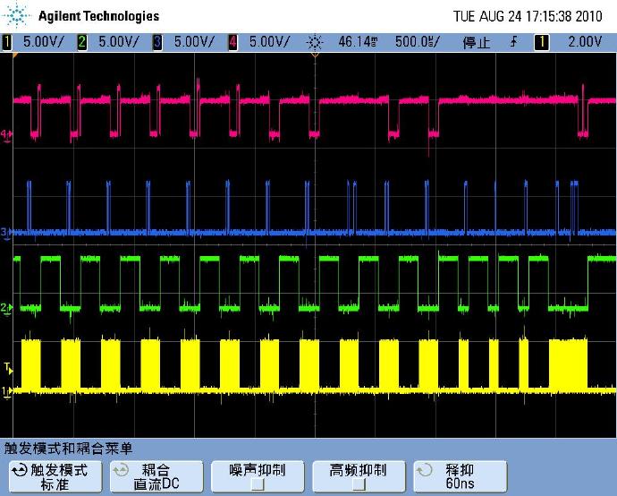Screen dimensions: 617x496
Task: Select the 释抑 60ns softkey
Action: coord(460,476)
